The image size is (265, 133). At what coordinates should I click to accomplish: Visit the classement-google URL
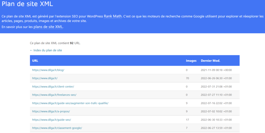[57, 128]
